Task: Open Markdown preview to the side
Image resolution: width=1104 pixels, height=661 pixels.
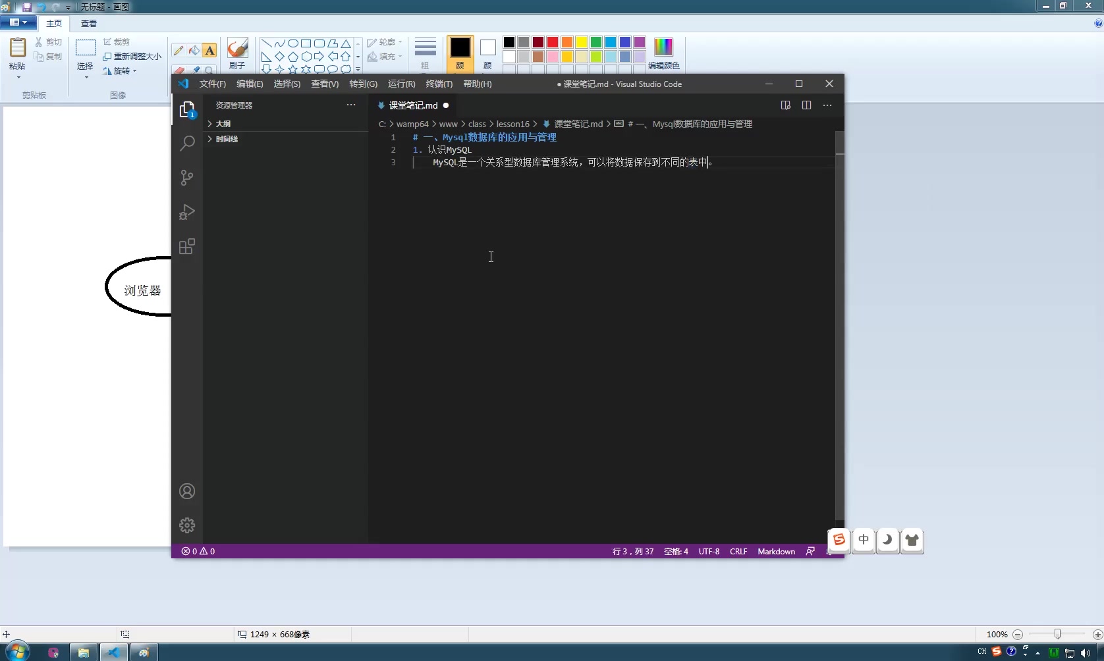Action: point(785,105)
